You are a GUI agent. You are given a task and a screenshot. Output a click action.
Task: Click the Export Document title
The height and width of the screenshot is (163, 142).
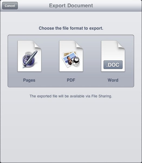pos(71,5)
